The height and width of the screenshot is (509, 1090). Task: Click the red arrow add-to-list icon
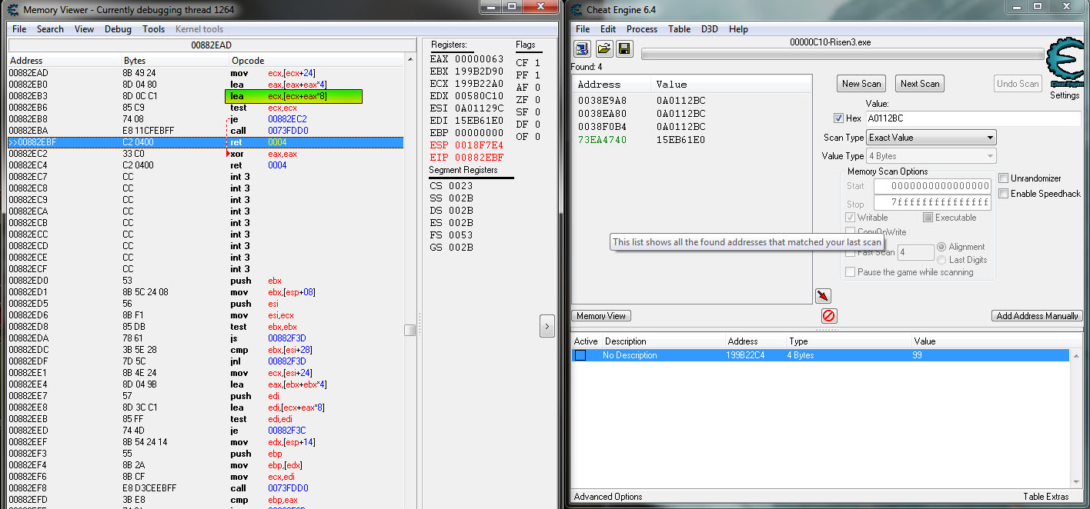point(822,296)
